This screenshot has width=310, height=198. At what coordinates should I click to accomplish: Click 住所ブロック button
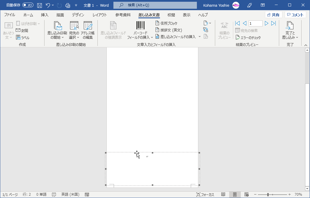[166, 23]
